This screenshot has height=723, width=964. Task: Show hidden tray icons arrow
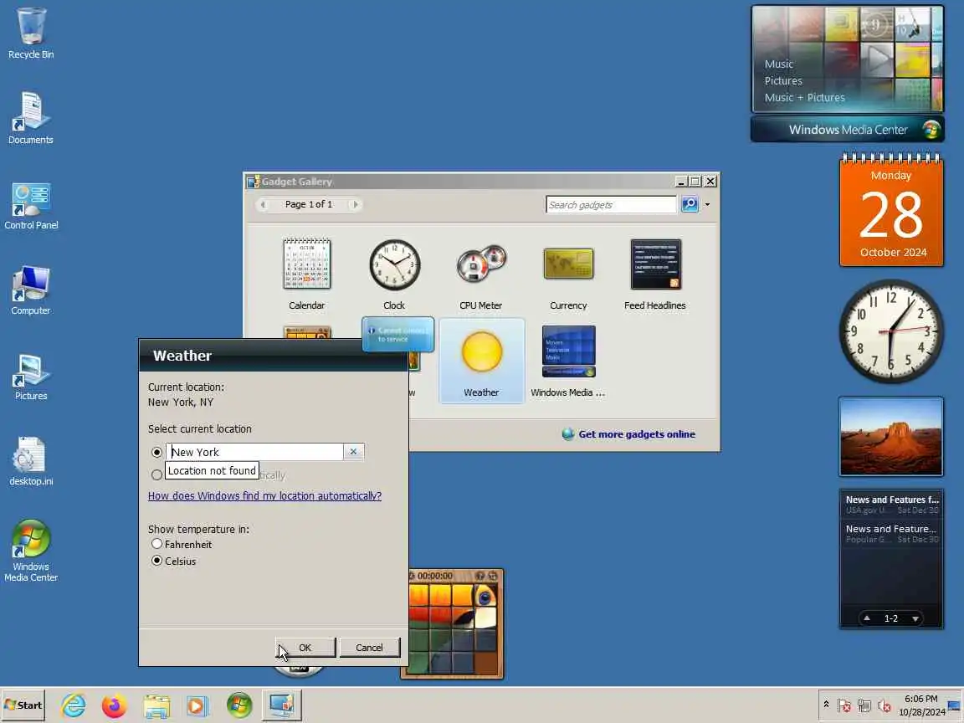point(826,704)
